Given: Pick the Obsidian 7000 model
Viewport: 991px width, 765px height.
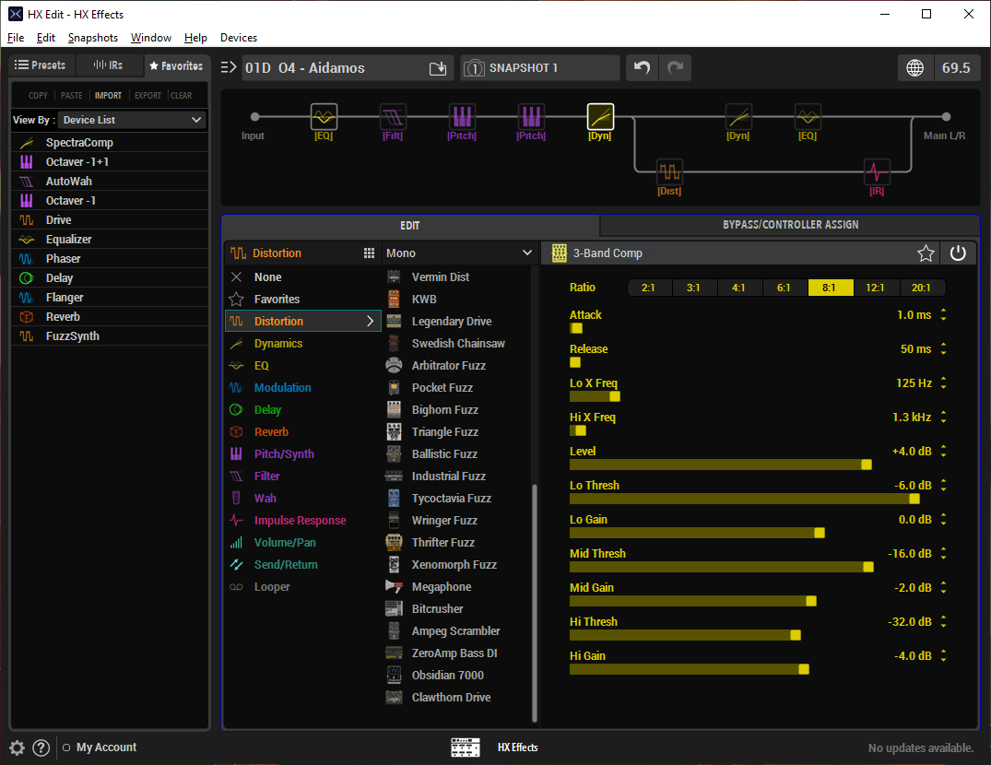Looking at the screenshot, I should [x=447, y=676].
